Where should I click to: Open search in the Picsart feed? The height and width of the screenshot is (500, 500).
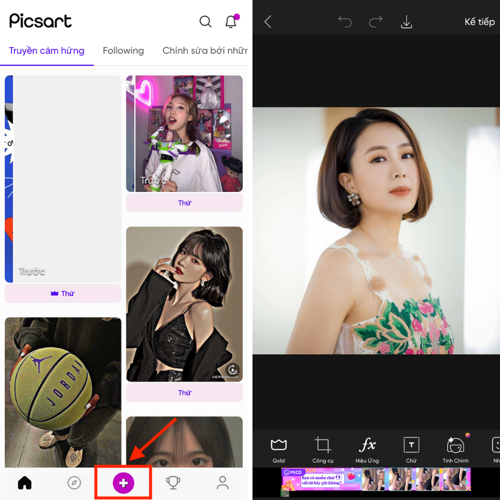[205, 21]
